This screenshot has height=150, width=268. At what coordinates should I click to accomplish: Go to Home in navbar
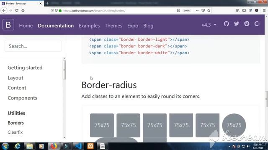pyautogui.click(x=26, y=26)
